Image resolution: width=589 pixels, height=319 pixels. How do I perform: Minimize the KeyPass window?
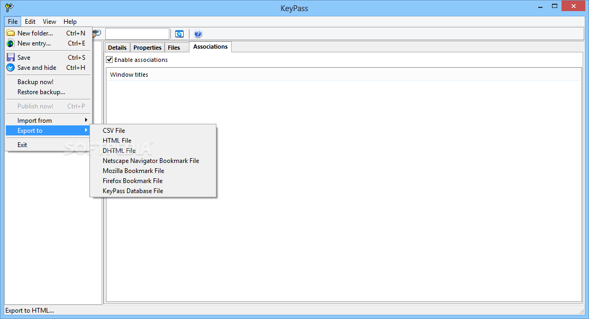point(540,6)
